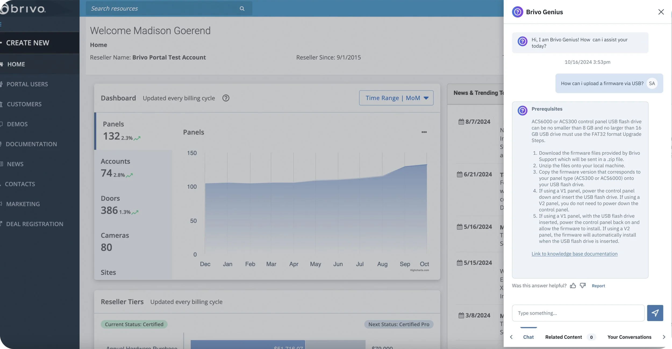Open Panels chart three-dot options menu

coord(424,132)
